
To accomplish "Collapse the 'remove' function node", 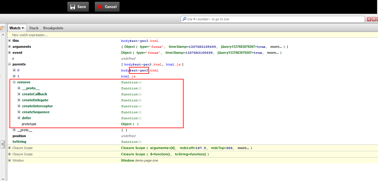I will [x=14, y=82].
